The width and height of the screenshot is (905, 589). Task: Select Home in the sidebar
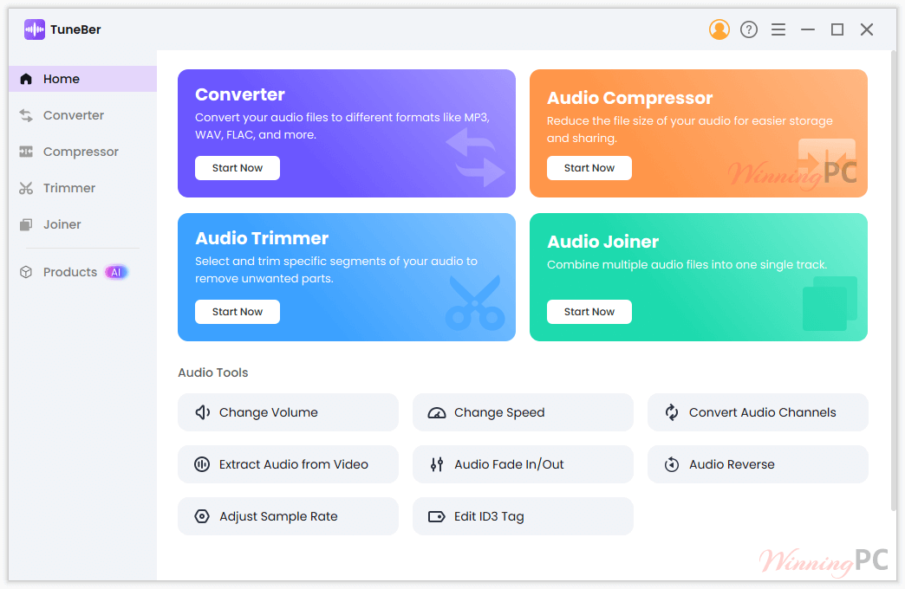82,79
